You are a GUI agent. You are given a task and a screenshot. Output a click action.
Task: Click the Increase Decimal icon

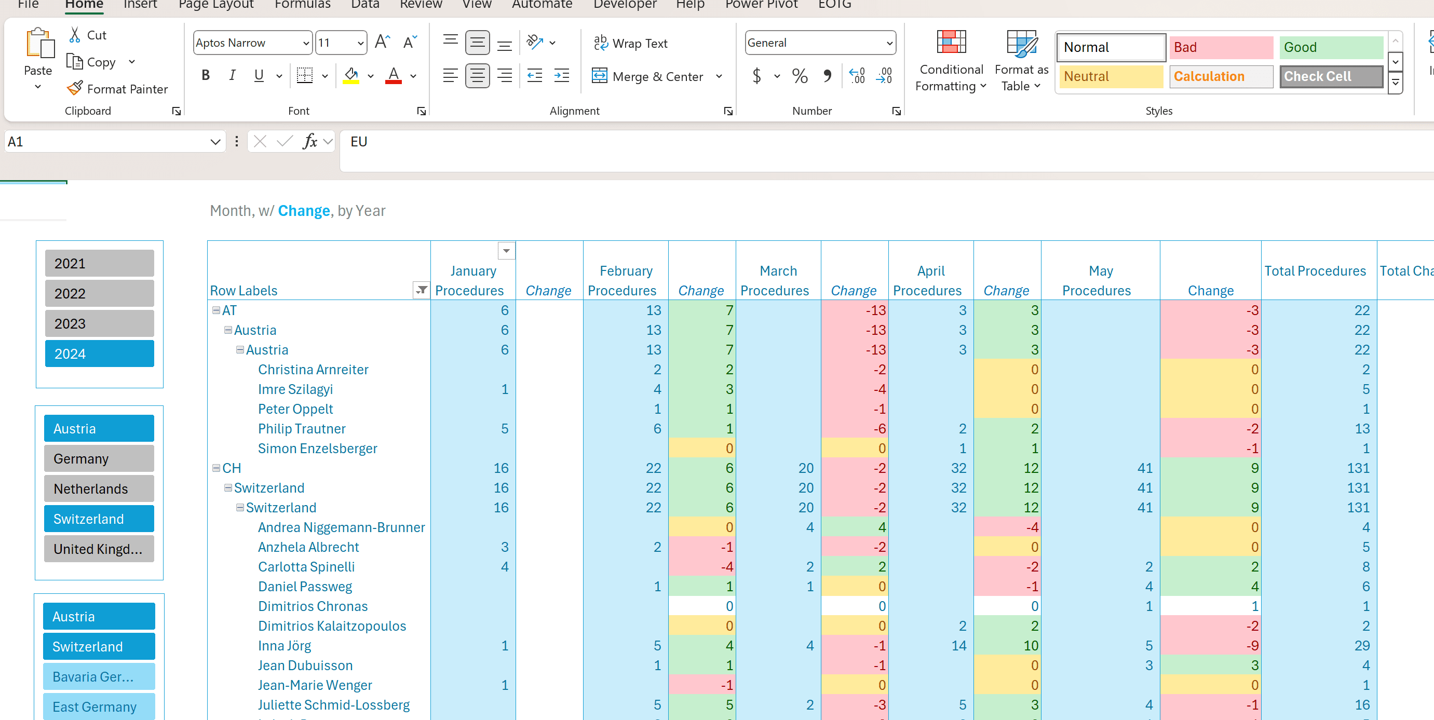857,76
